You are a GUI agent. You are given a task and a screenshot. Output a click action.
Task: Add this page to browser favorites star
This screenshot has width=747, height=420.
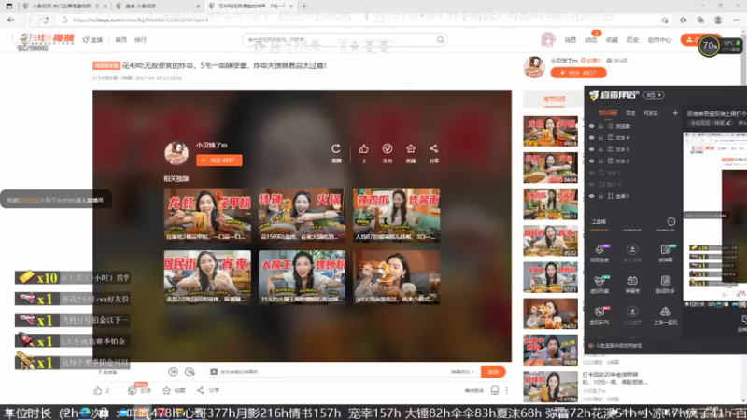[665, 20]
